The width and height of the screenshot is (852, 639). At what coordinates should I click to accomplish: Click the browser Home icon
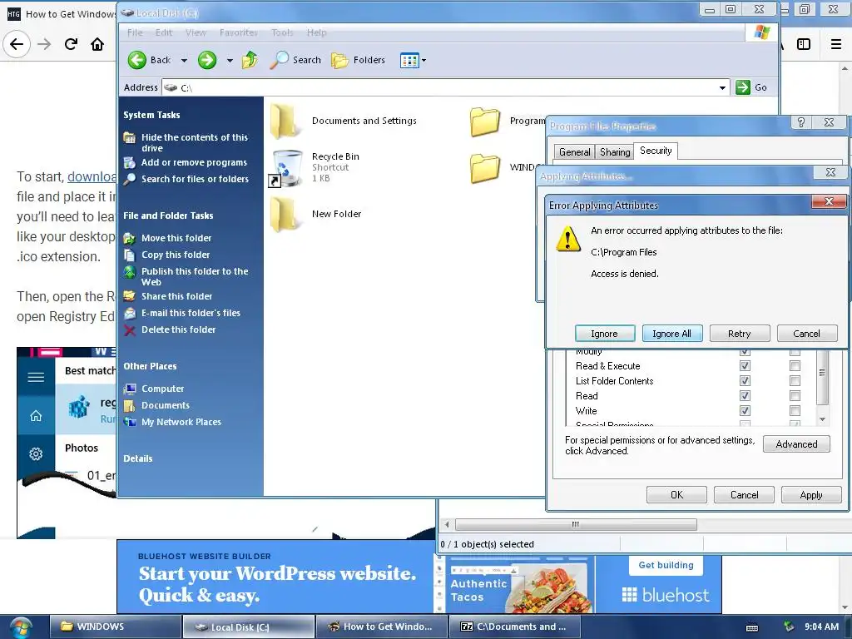(97, 44)
